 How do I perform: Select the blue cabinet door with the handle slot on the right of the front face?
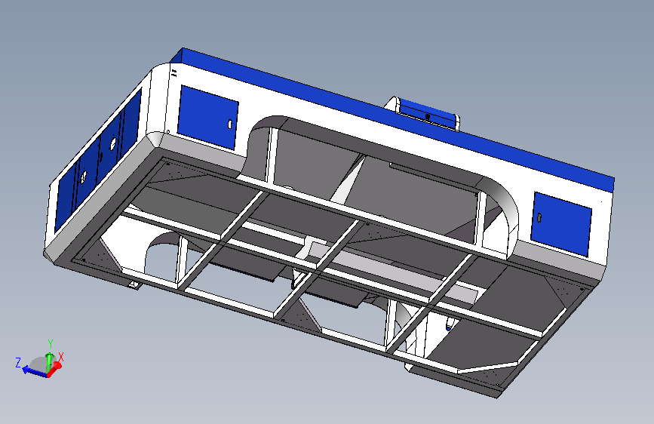[x=561, y=223]
